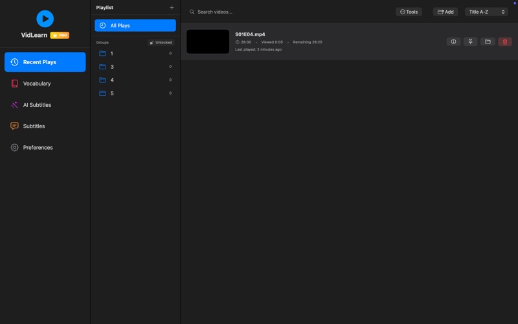Open group folder 3
Viewport: 518px width, 324px height.
(135, 67)
